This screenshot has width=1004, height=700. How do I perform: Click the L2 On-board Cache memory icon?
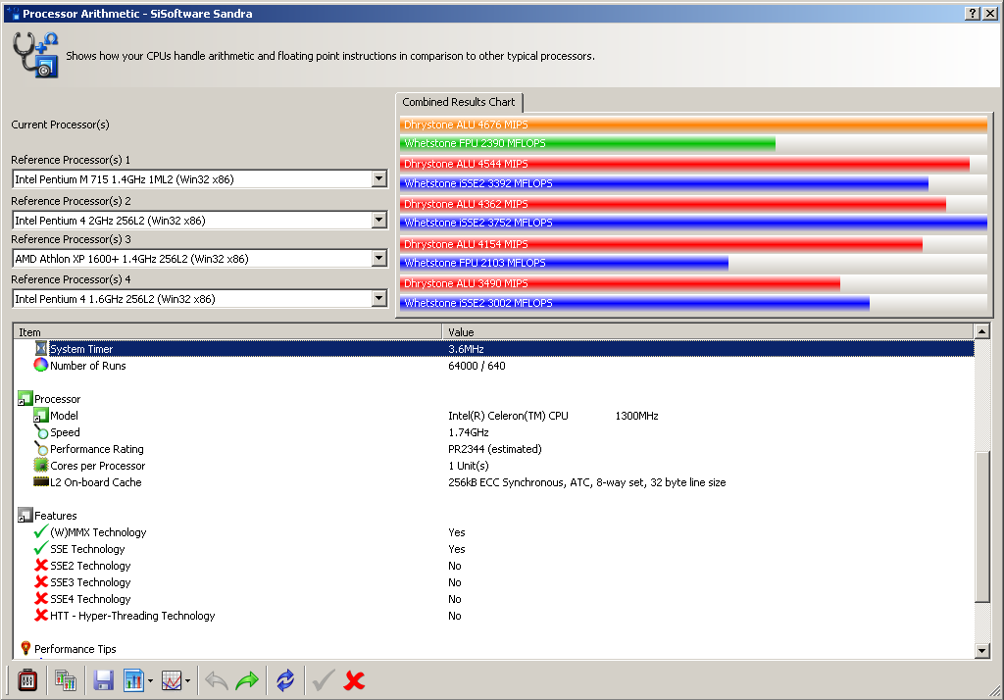(x=41, y=481)
